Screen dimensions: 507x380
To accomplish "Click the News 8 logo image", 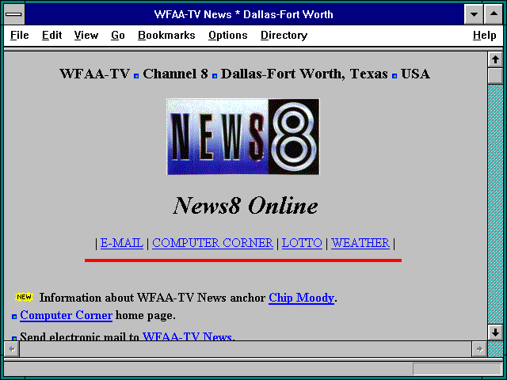I will coord(243,137).
